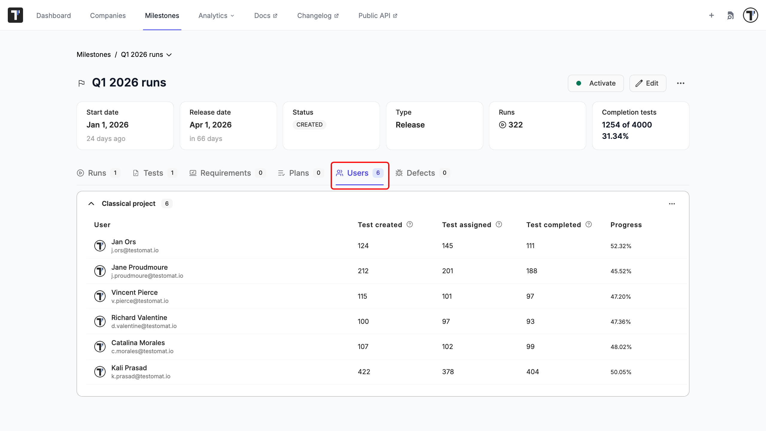Screen dimensions: 766x431
Task: Click the help icon next to Test assigned
Action: (499, 224)
